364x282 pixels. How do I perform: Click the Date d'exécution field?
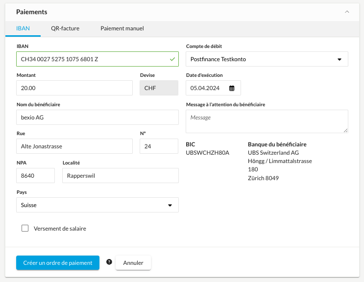click(x=213, y=88)
